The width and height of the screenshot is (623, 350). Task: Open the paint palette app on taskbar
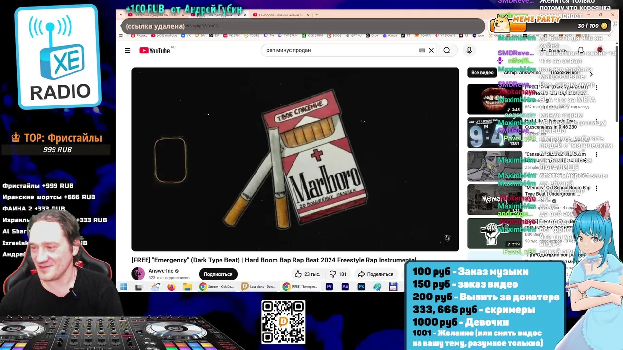(377, 287)
